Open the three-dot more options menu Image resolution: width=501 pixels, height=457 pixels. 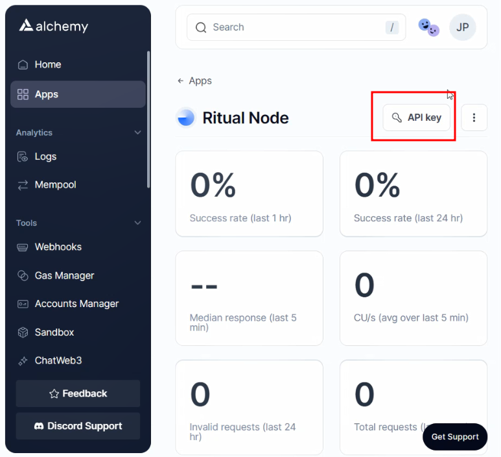[x=474, y=117]
